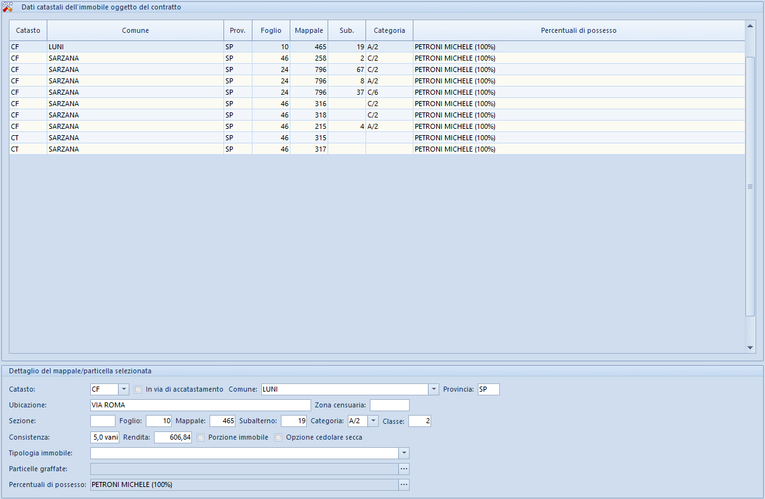Sort by Percentuali di possesso column header

pos(579,30)
